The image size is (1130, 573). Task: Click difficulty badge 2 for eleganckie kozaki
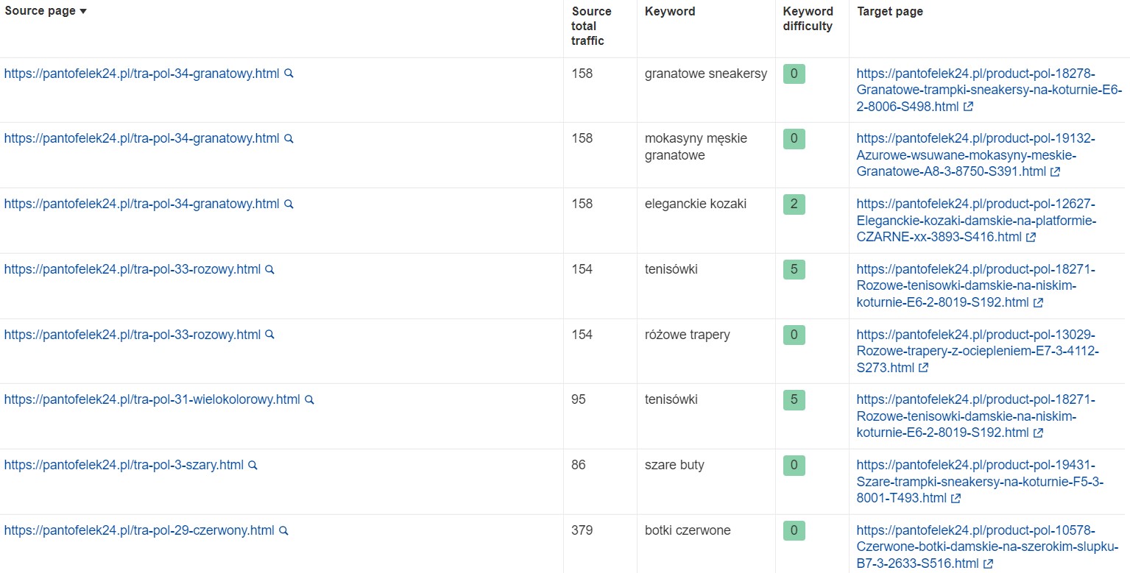coord(794,204)
